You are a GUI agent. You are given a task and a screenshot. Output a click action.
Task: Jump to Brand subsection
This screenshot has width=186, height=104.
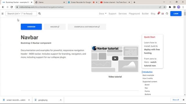[147, 85]
